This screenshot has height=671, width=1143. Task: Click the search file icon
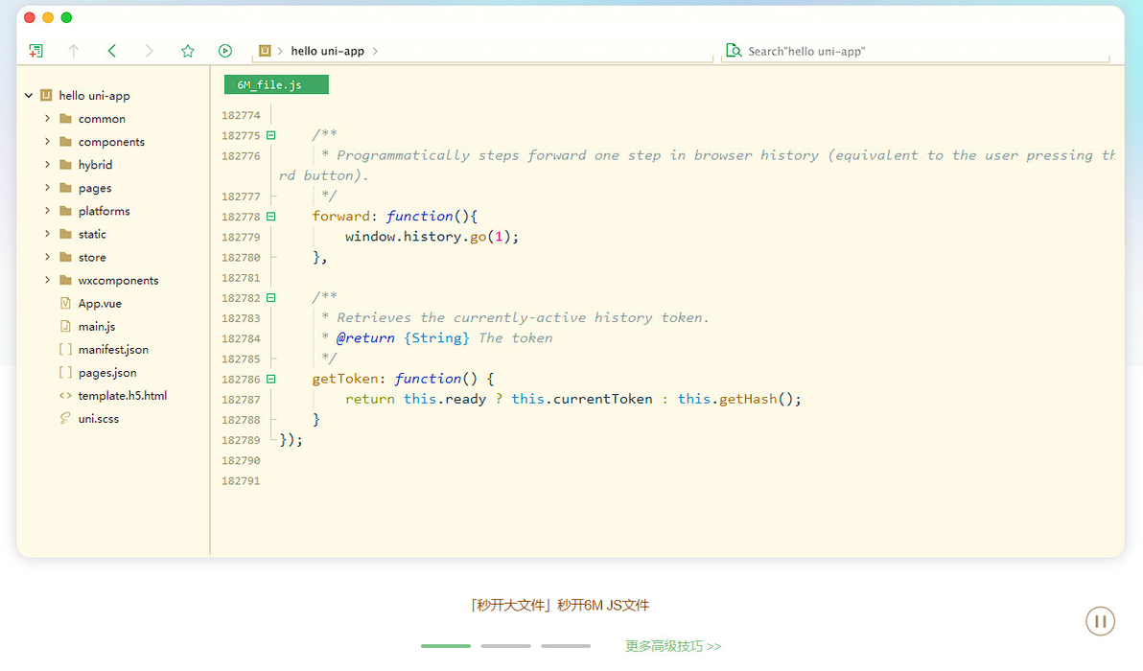coord(734,51)
